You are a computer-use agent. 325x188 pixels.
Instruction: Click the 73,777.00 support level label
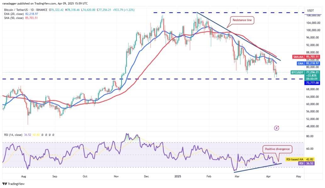tap(312, 83)
